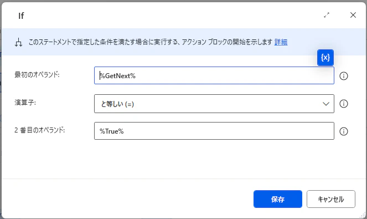Click the resize grip at dialog corner
367x219 pixels.
[x=363, y=215]
